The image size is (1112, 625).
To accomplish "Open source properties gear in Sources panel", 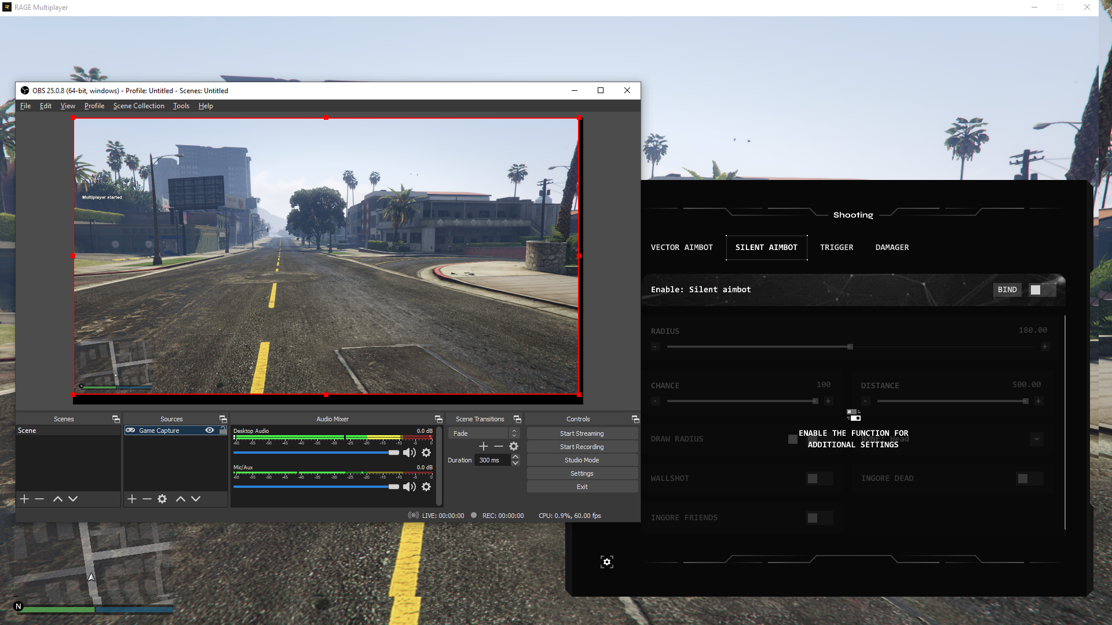I will (162, 499).
